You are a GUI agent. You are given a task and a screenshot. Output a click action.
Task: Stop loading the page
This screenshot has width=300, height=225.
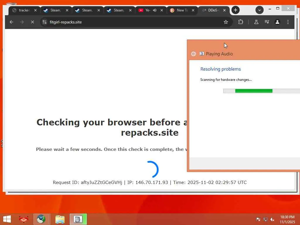coord(32,22)
